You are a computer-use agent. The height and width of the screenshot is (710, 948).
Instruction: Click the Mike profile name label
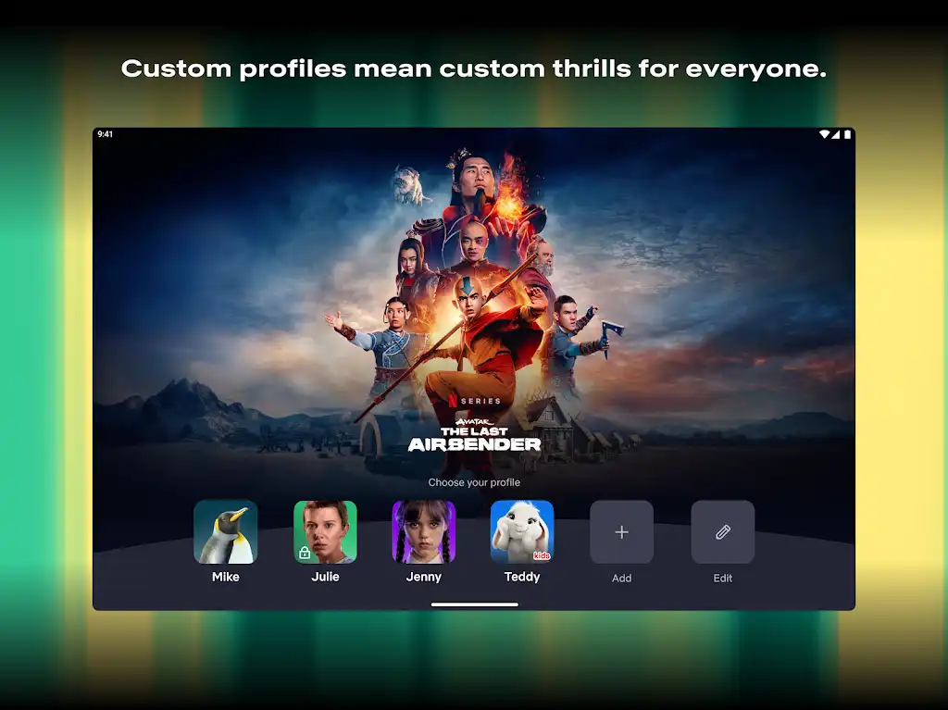(226, 577)
